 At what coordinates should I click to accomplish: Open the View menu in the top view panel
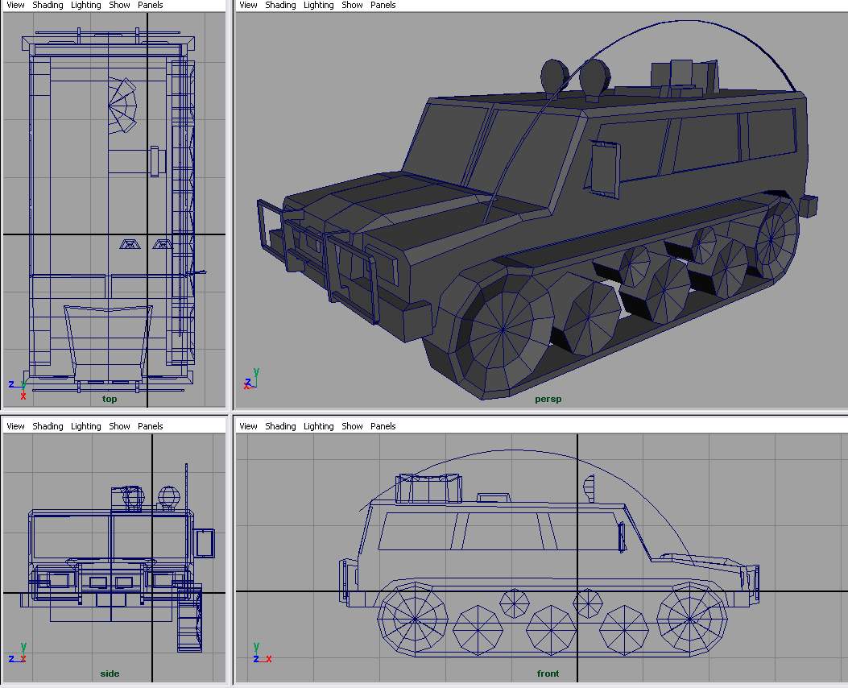(x=15, y=5)
